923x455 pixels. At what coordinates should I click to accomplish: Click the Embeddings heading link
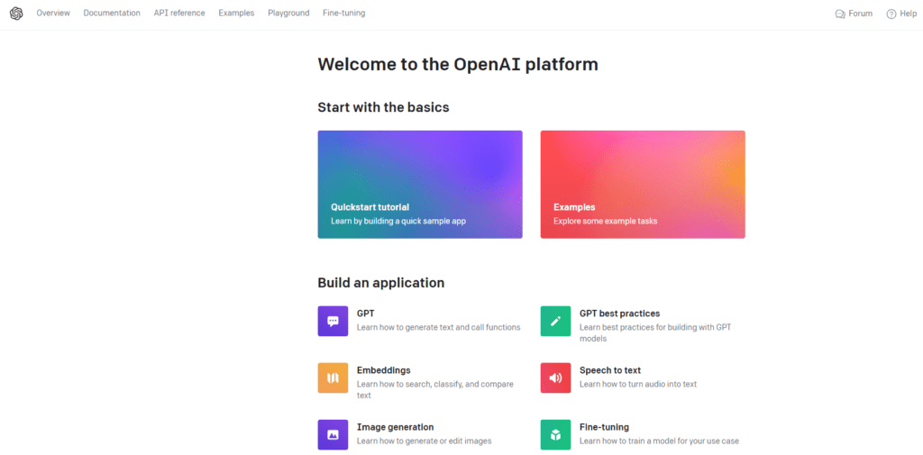[x=384, y=370]
